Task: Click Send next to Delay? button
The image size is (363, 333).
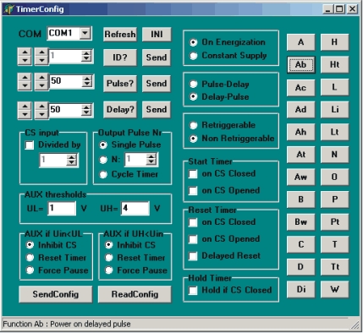Action: click(157, 109)
